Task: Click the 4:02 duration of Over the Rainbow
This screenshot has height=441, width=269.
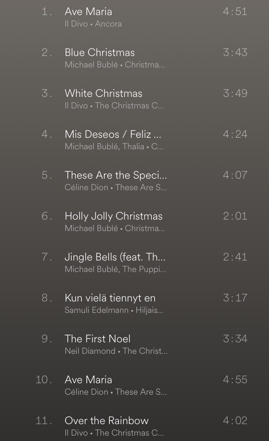Action: click(x=235, y=421)
